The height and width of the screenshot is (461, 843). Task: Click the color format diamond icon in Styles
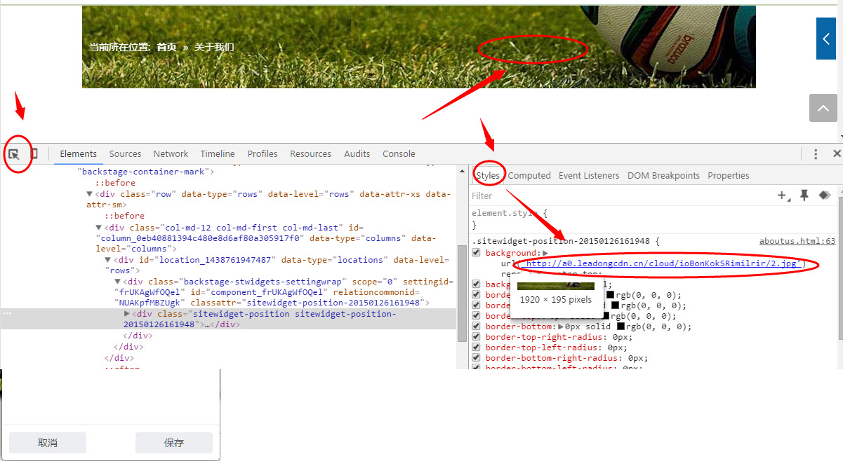point(825,195)
